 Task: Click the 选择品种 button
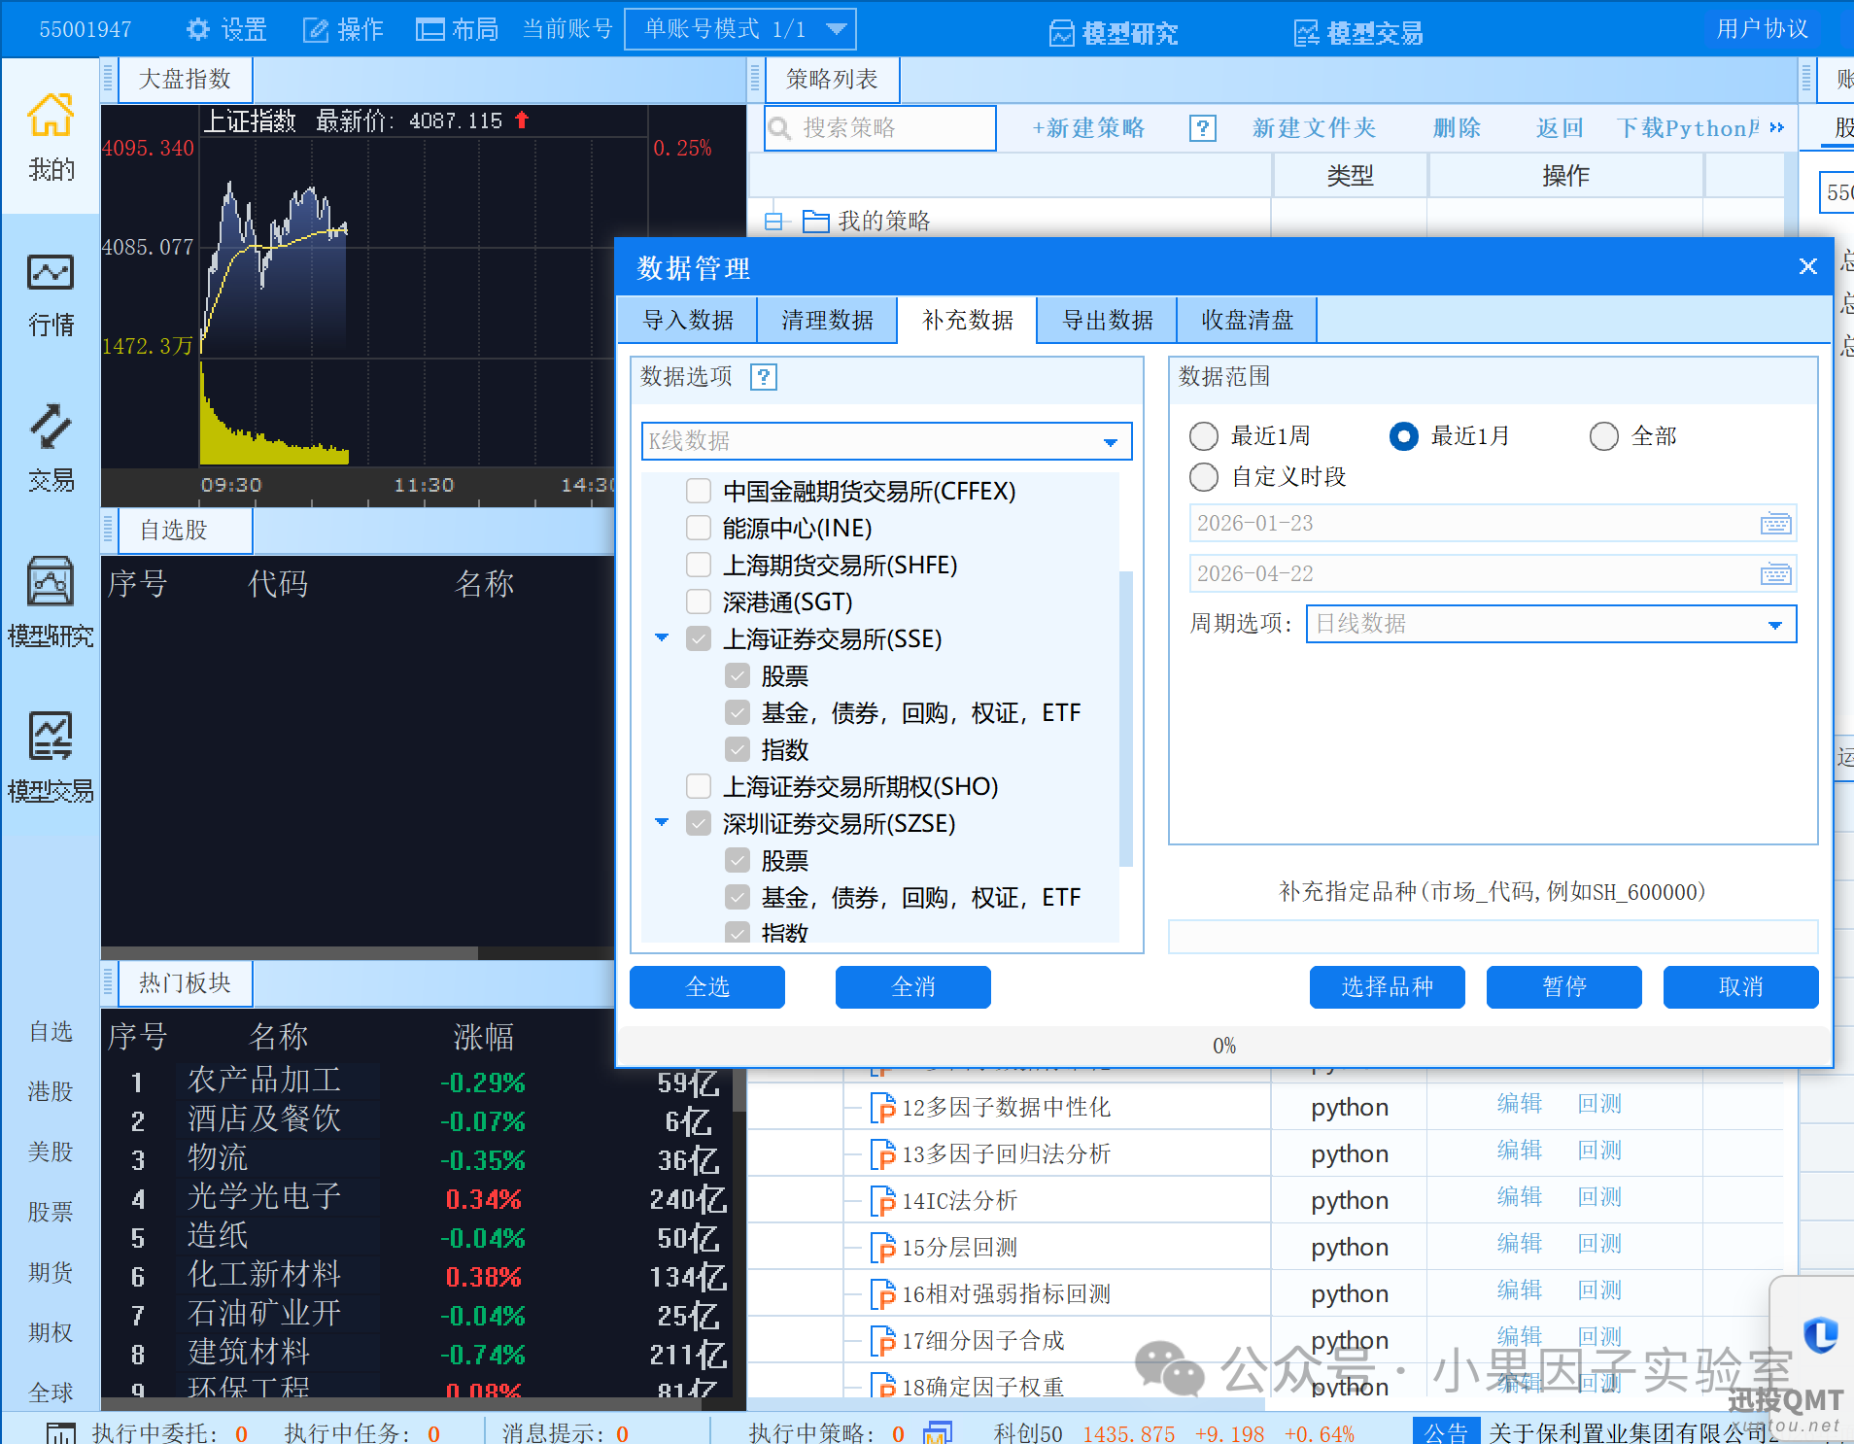coord(1387,986)
